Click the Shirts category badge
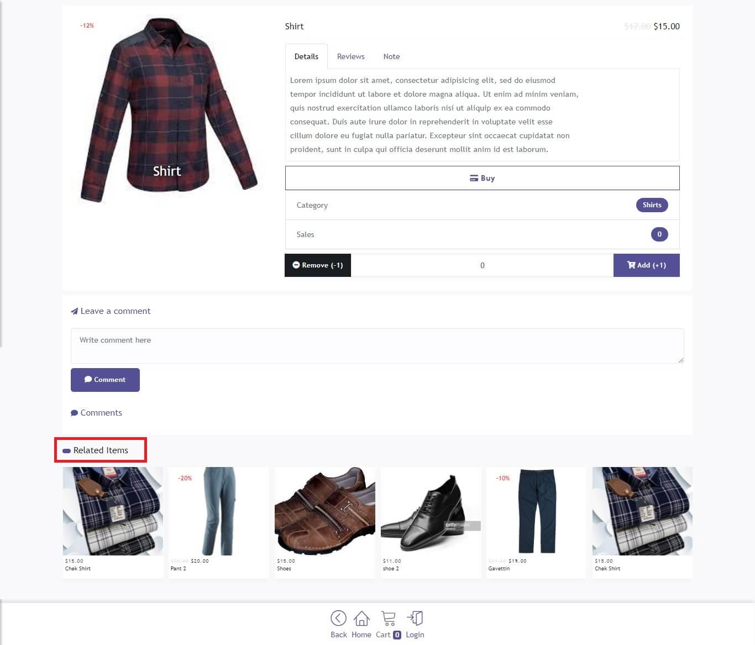The image size is (755, 645). click(652, 205)
